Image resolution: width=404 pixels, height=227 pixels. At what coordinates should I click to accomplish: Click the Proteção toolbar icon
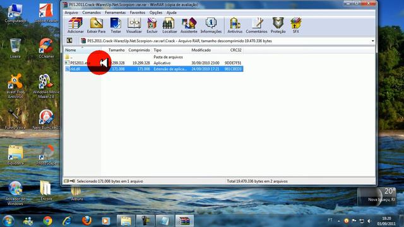click(x=278, y=25)
